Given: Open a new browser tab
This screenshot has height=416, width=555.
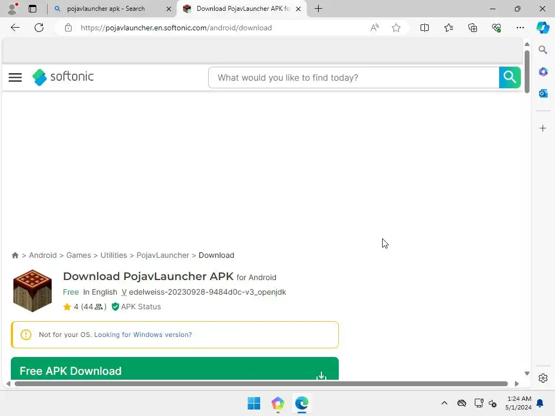Looking at the screenshot, I should click(x=318, y=9).
